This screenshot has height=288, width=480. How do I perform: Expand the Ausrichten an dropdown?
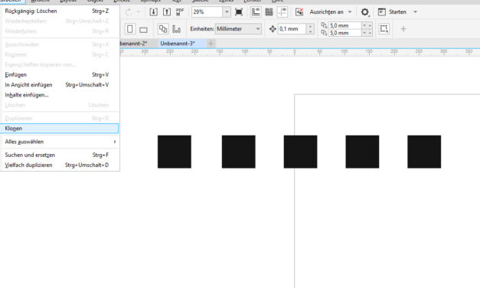[x=350, y=12]
